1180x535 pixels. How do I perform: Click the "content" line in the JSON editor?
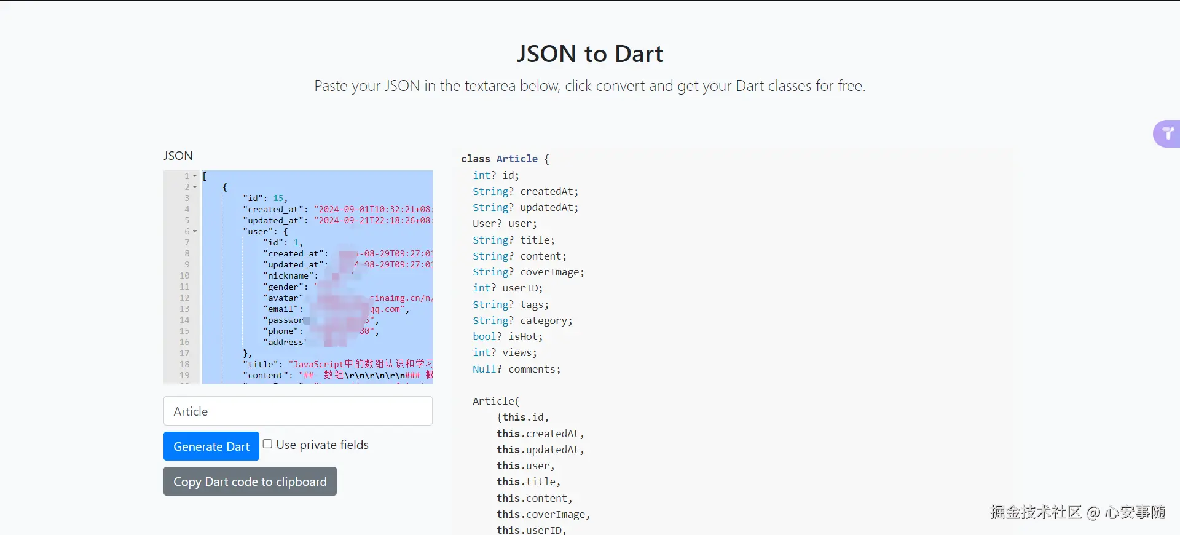(337, 375)
